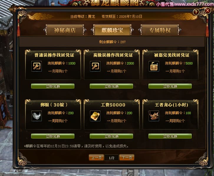Select the 被盗完美找回凭证 padlock icon
The height and width of the screenshot is (176, 214).
(154, 66)
